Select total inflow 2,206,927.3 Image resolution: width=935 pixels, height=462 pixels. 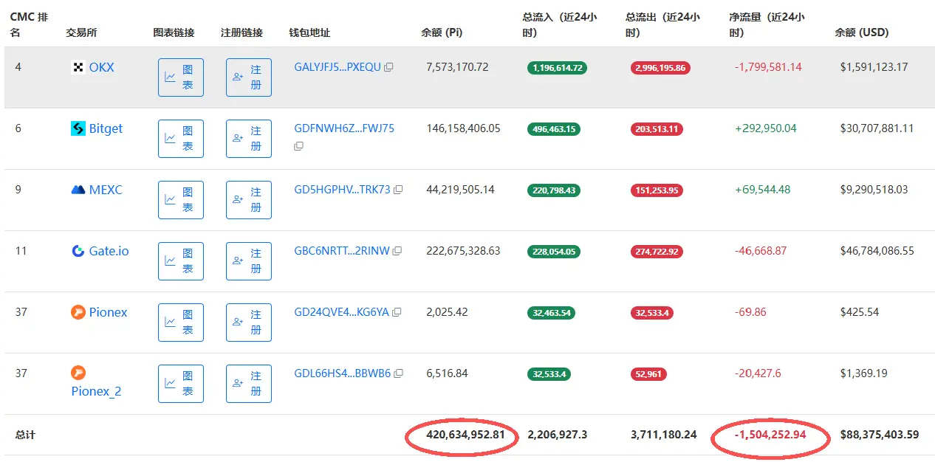coord(558,435)
